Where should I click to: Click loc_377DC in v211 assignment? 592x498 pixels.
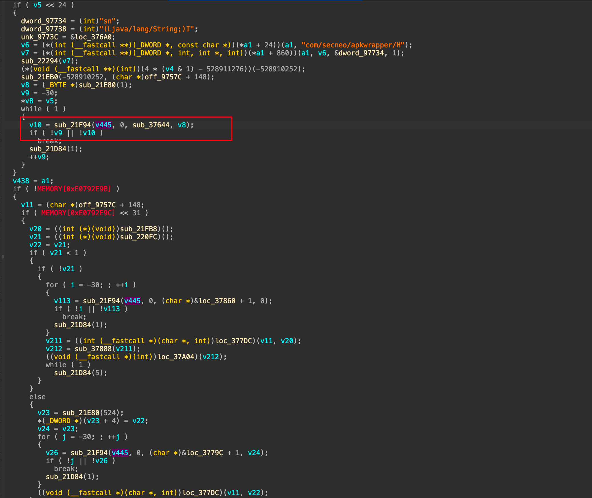tap(234, 341)
